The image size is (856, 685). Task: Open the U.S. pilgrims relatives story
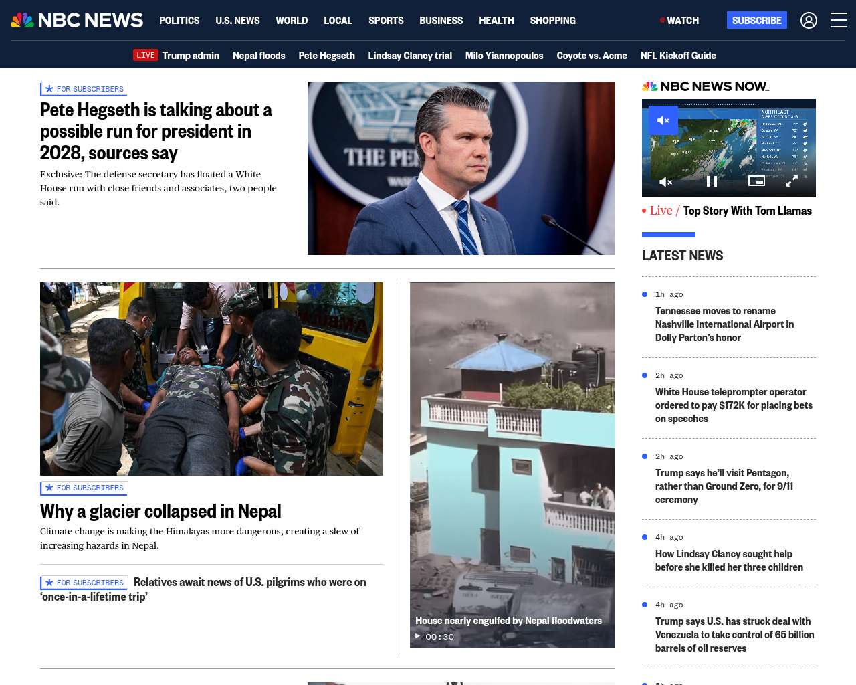(x=203, y=589)
